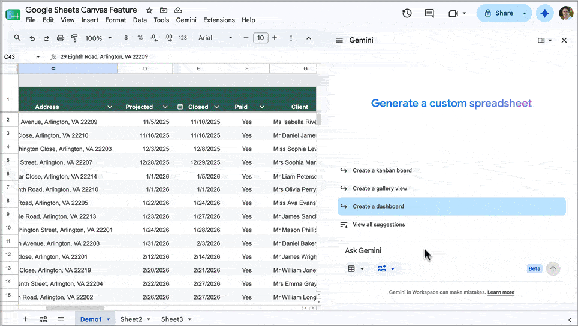Check the cloud save status icon
Viewport: 578px width, 326px height.
[x=178, y=10]
